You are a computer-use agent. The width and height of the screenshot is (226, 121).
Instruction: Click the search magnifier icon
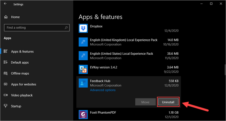coord(66,28)
